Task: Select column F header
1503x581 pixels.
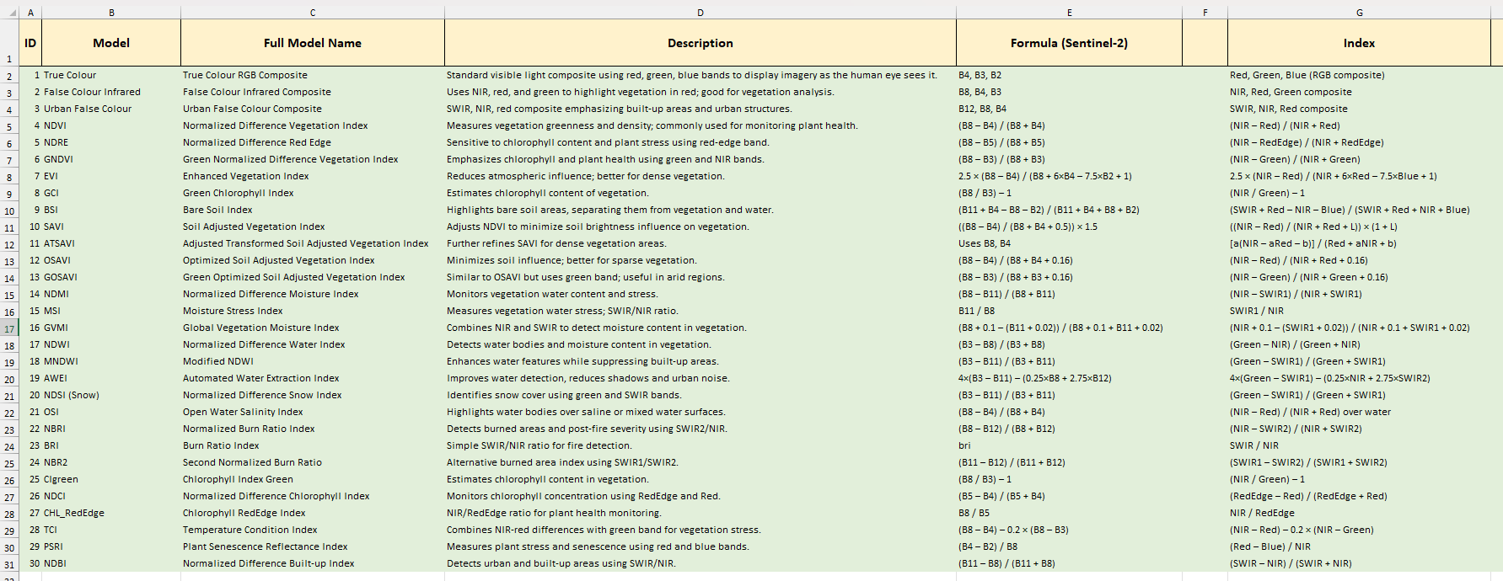Action: point(1205,13)
